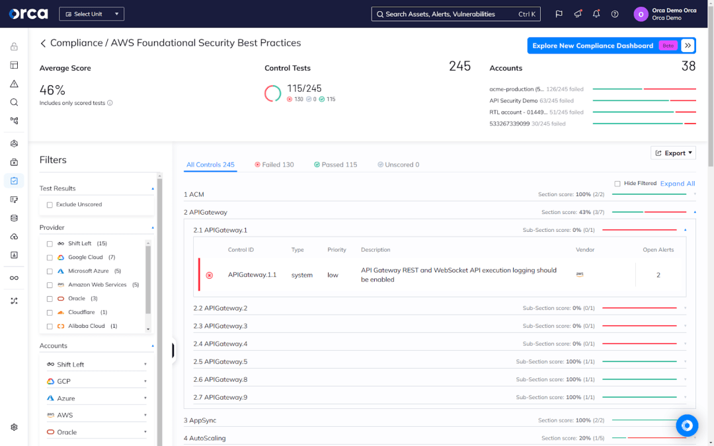Click the Orca logo
Image resolution: width=714 pixels, height=446 pixels.
pos(28,14)
